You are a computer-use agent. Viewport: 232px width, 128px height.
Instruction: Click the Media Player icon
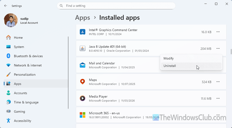coord(83,98)
